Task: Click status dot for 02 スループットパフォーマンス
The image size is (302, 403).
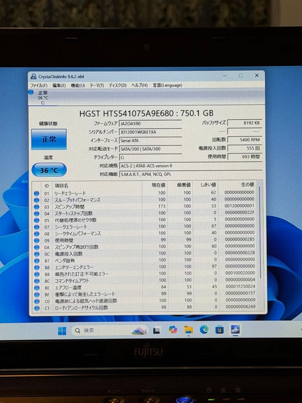Action: (x=37, y=200)
